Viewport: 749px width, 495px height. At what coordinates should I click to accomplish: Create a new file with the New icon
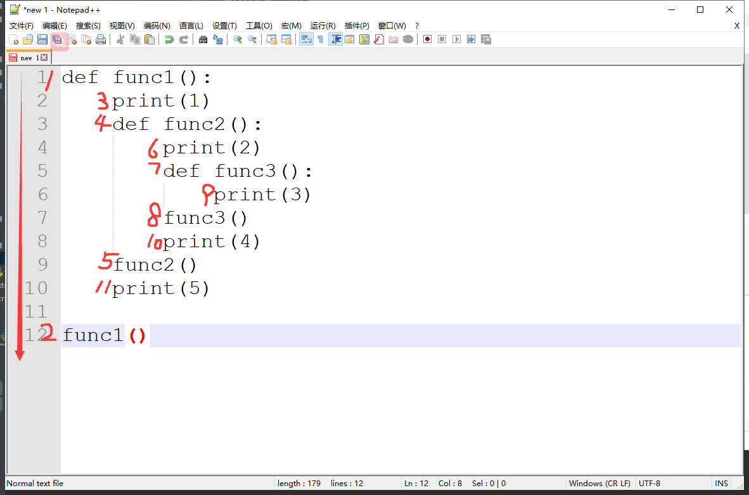click(14, 40)
